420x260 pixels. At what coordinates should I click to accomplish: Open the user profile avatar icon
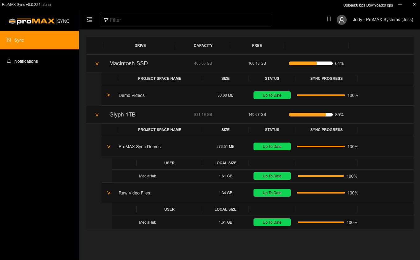(x=342, y=20)
